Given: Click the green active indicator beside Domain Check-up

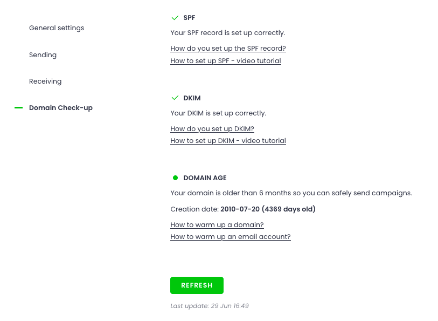Looking at the screenshot, I should (18, 107).
